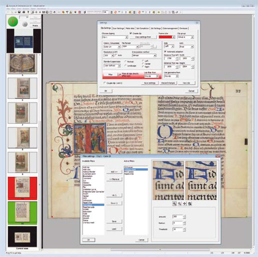Click the printer icon in the toolbar
258x257 pixels.
click(x=24, y=12)
